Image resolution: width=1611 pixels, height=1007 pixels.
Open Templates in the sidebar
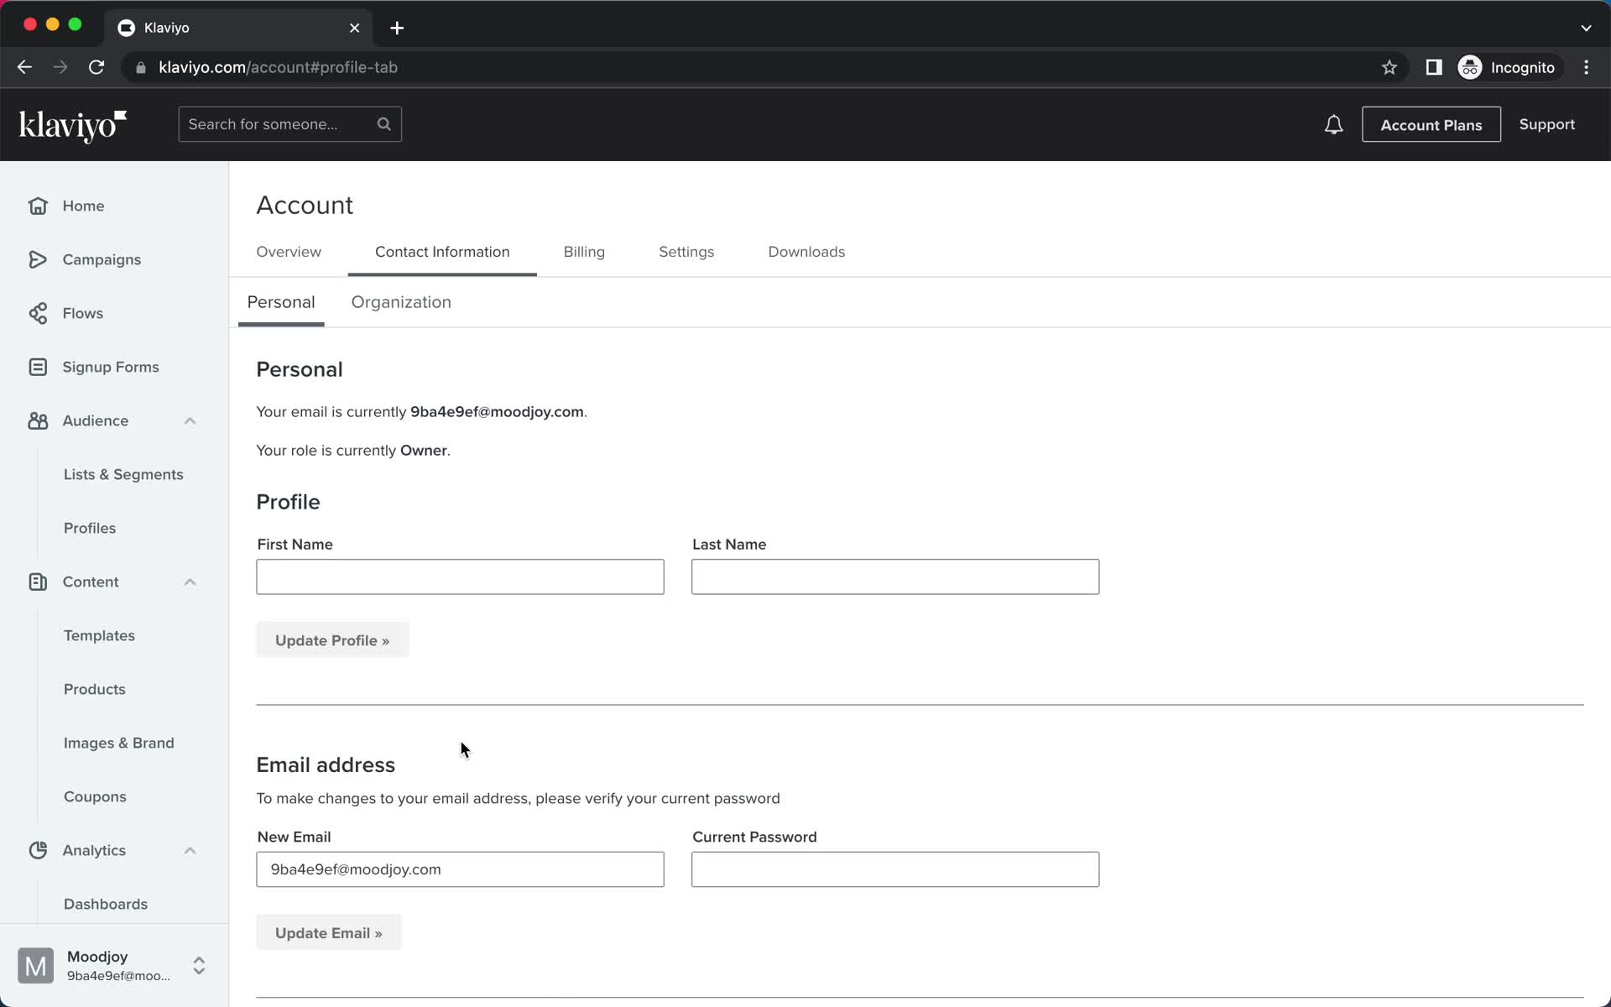click(x=99, y=635)
